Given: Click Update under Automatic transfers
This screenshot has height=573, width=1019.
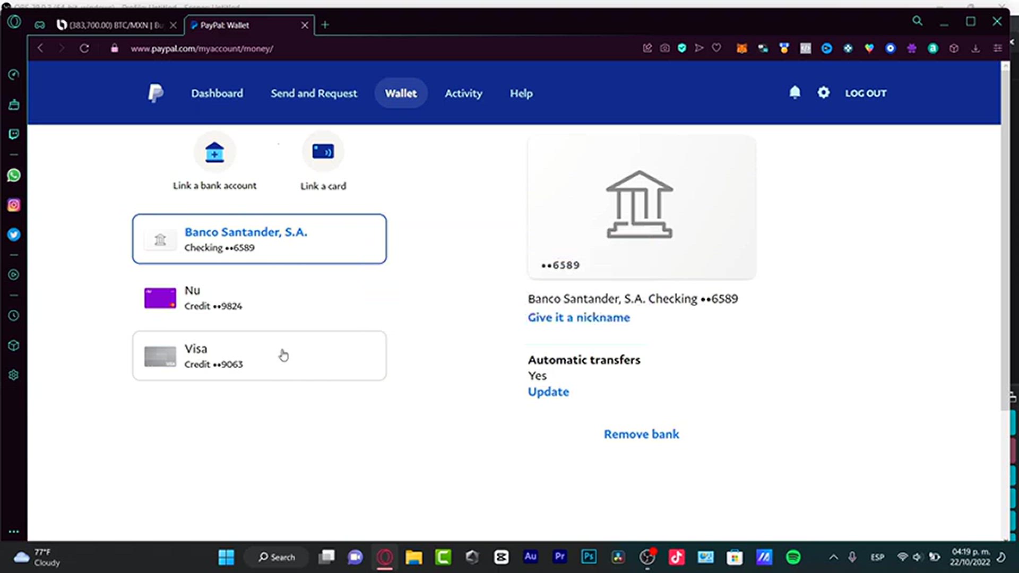Looking at the screenshot, I should (548, 392).
